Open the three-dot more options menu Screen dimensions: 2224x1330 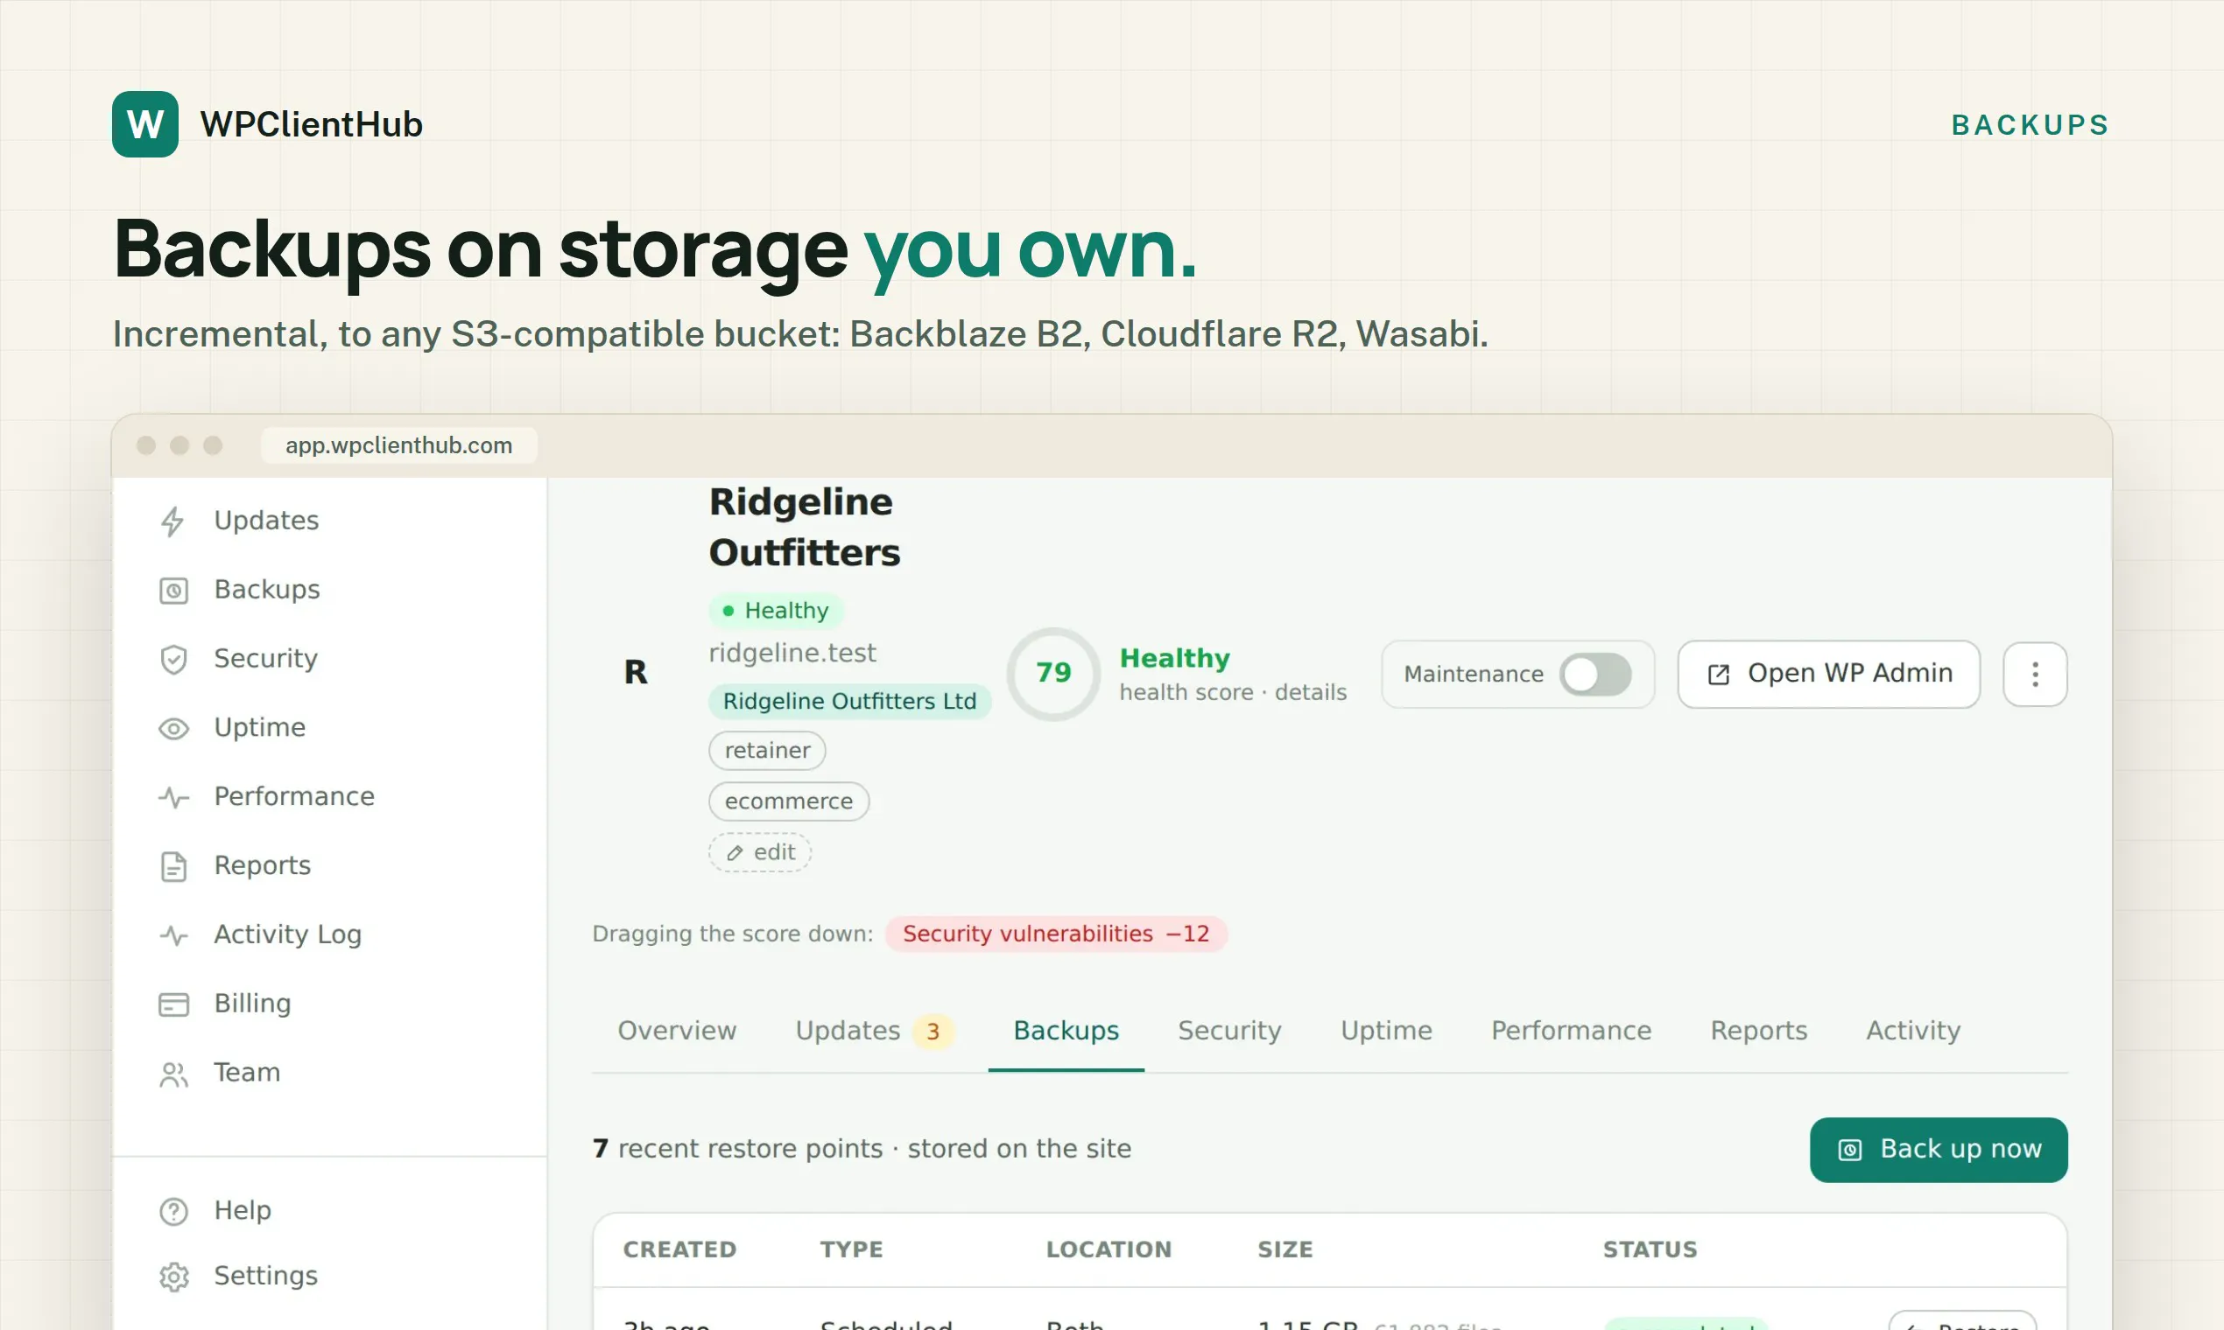click(2035, 674)
